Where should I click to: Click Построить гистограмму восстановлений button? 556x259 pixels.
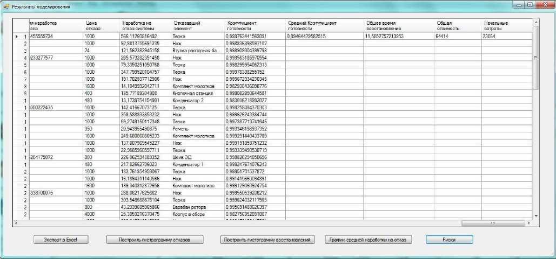click(267, 240)
